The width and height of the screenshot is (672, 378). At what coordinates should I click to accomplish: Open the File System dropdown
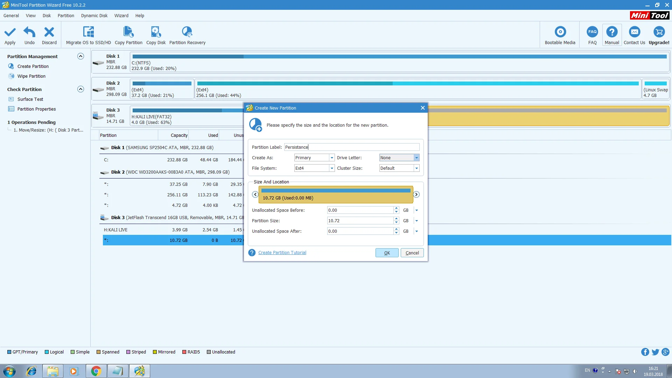pos(331,168)
